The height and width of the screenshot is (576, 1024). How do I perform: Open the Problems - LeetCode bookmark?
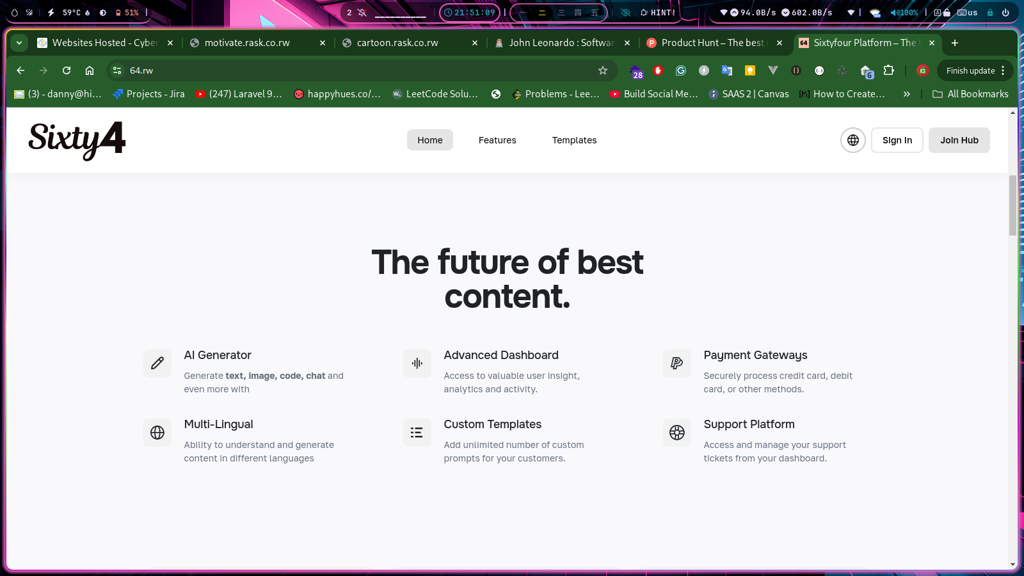click(556, 94)
